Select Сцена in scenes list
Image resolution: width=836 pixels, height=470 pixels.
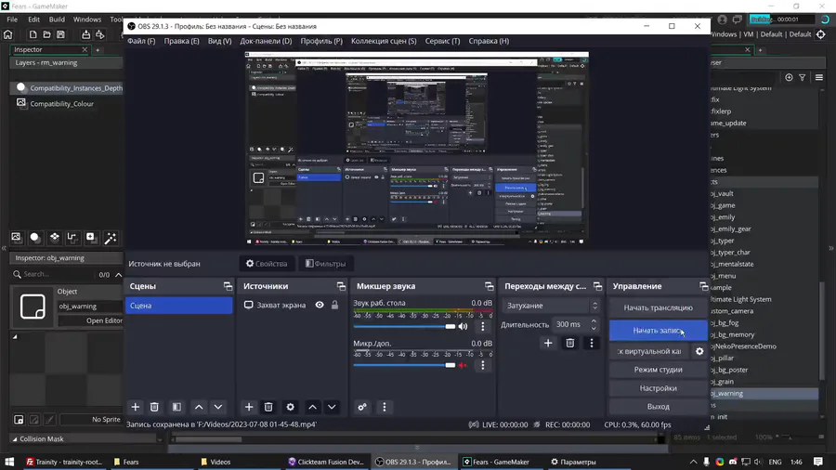click(178, 306)
